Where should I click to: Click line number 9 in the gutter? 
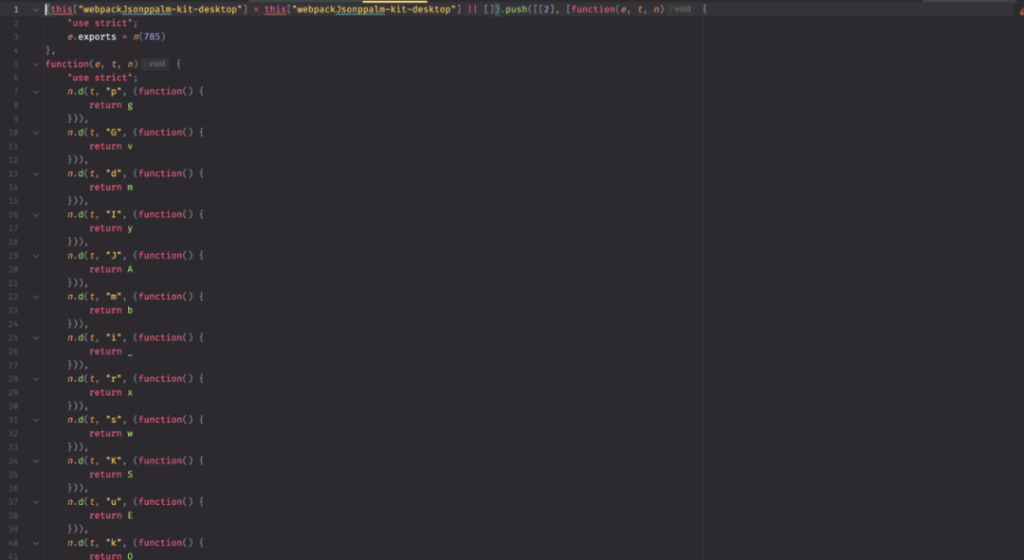click(x=16, y=118)
